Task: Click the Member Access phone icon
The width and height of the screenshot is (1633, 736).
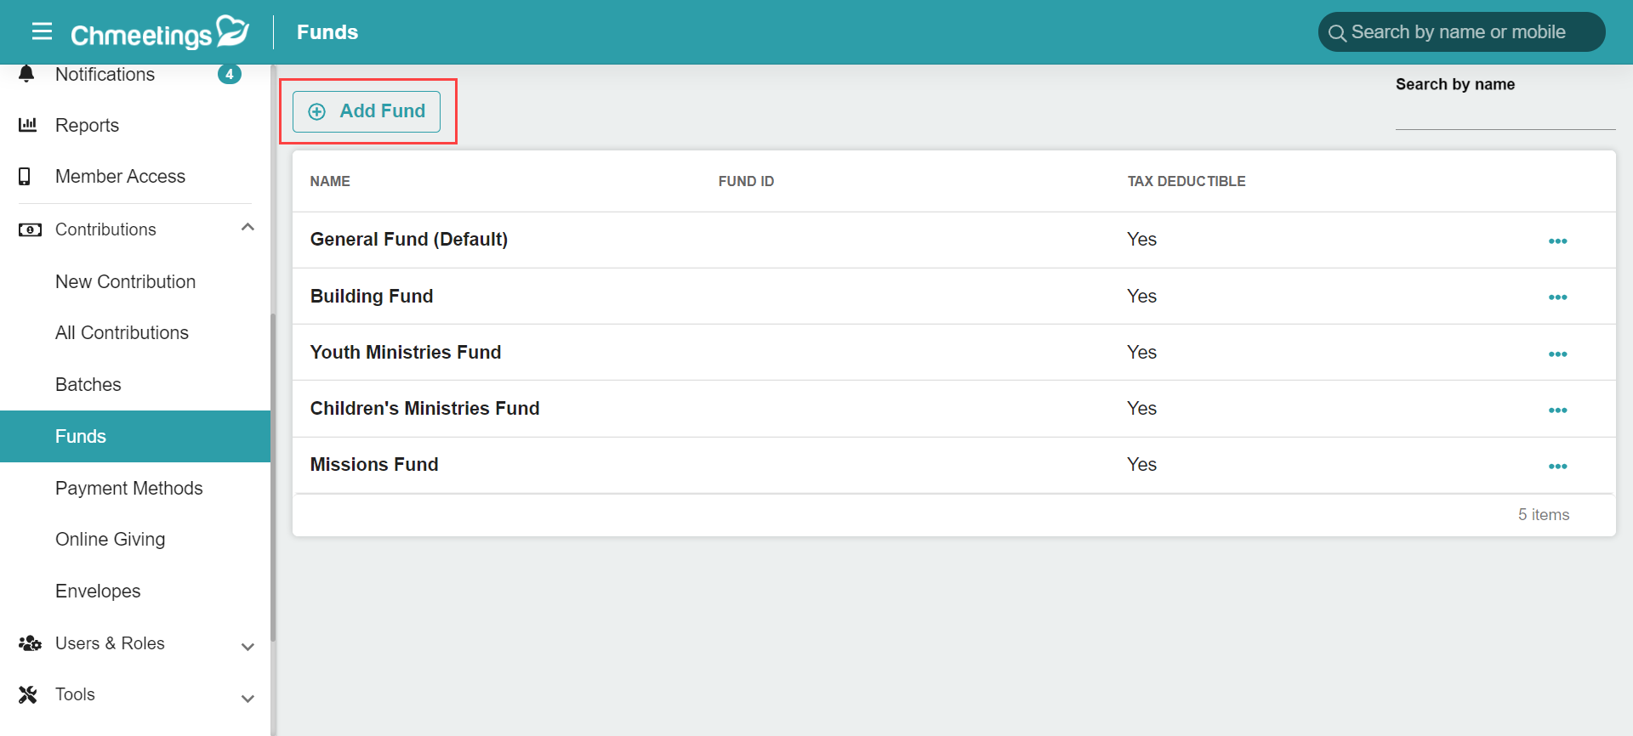Action: coord(25,176)
